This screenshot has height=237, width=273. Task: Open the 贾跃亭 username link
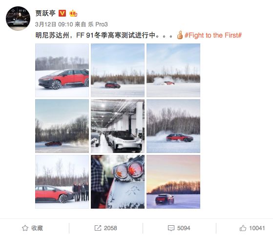point(45,13)
